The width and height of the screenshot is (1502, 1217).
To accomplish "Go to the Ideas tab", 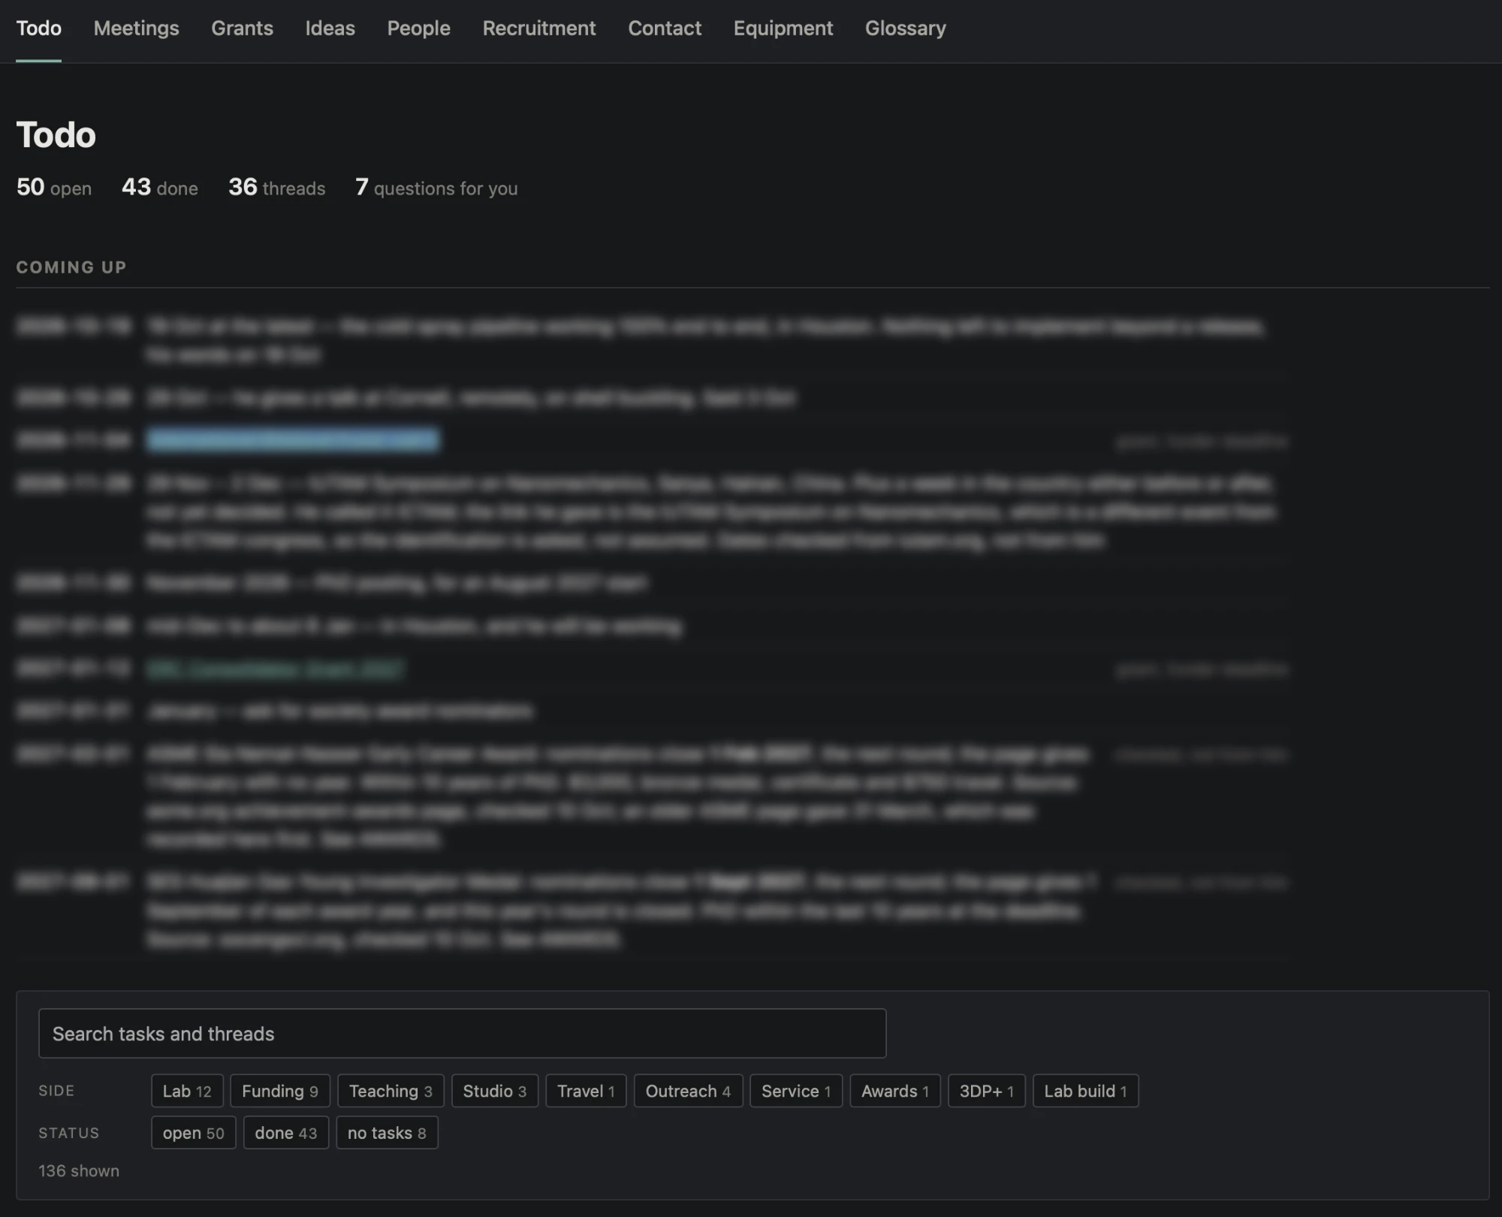I will [x=330, y=29].
